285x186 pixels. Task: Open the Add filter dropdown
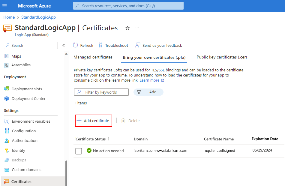click(x=148, y=92)
